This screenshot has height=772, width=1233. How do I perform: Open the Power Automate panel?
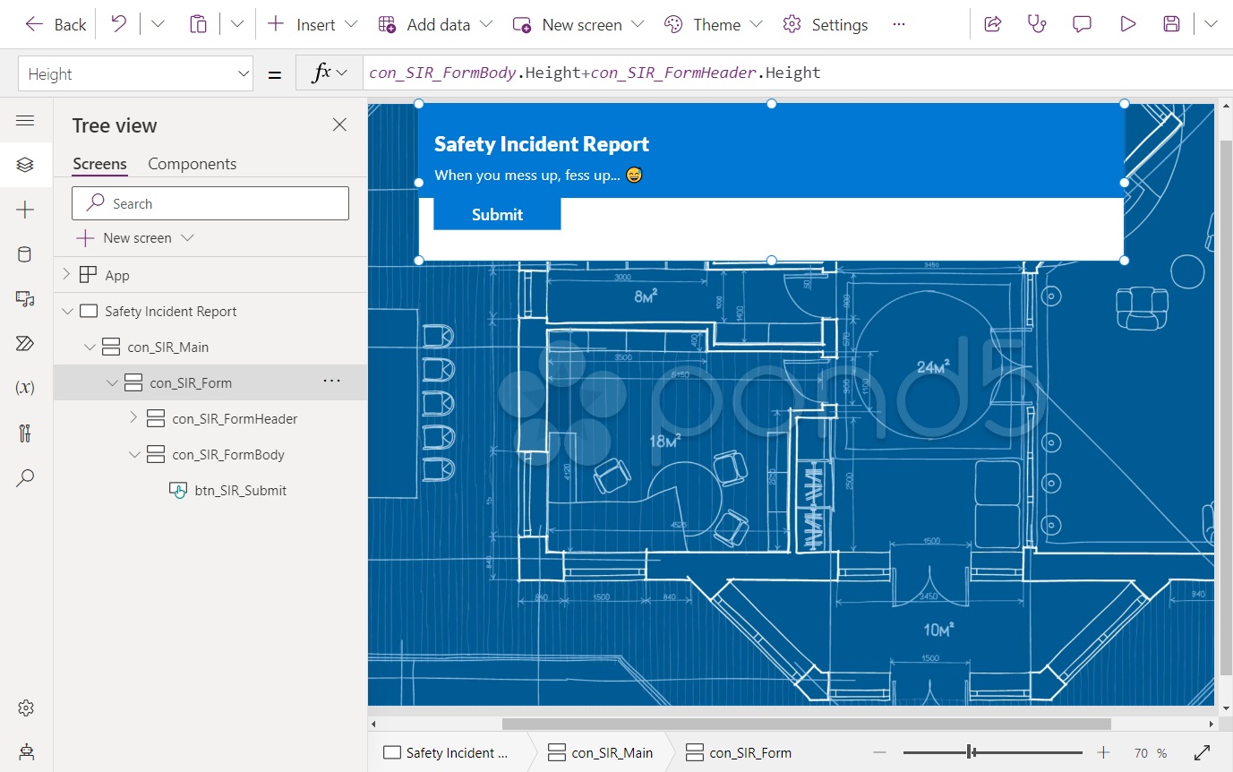(x=26, y=343)
